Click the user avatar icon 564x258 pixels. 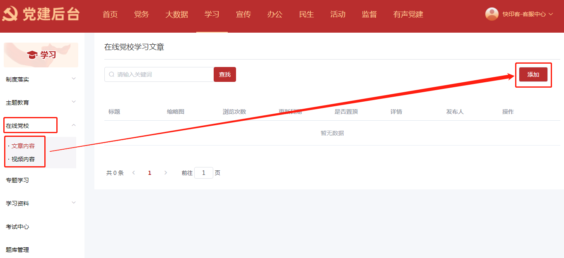tap(492, 14)
